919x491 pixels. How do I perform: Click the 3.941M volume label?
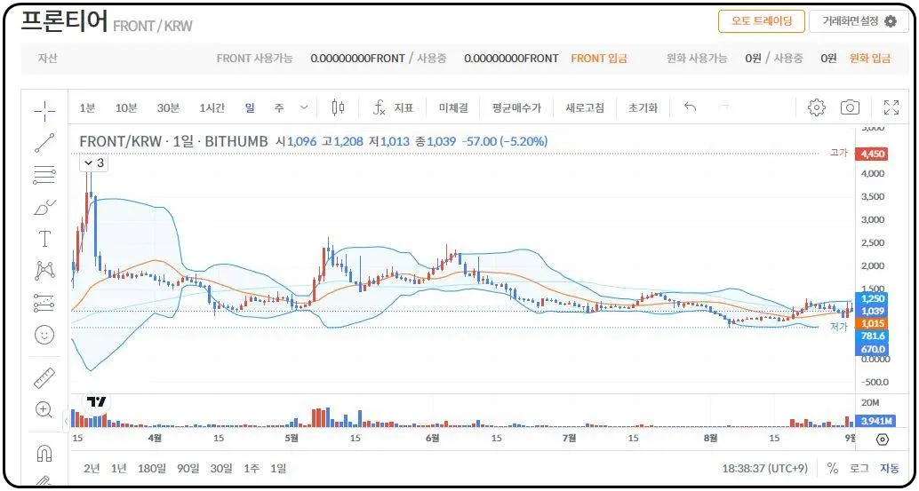click(876, 421)
